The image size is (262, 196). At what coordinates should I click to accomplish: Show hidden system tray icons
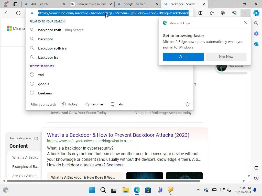click(x=198, y=190)
